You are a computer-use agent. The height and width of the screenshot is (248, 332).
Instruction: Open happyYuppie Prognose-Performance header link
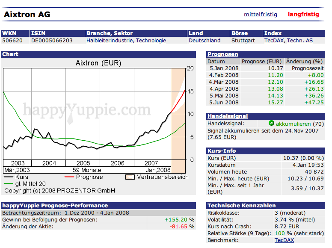55,205
